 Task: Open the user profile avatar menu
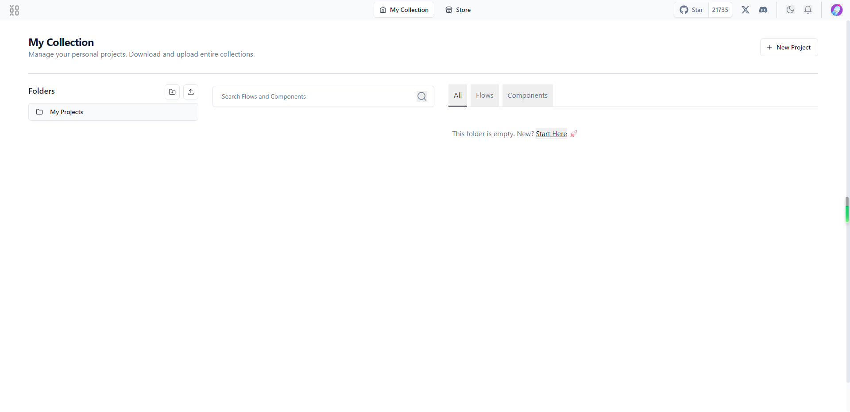(x=836, y=10)
